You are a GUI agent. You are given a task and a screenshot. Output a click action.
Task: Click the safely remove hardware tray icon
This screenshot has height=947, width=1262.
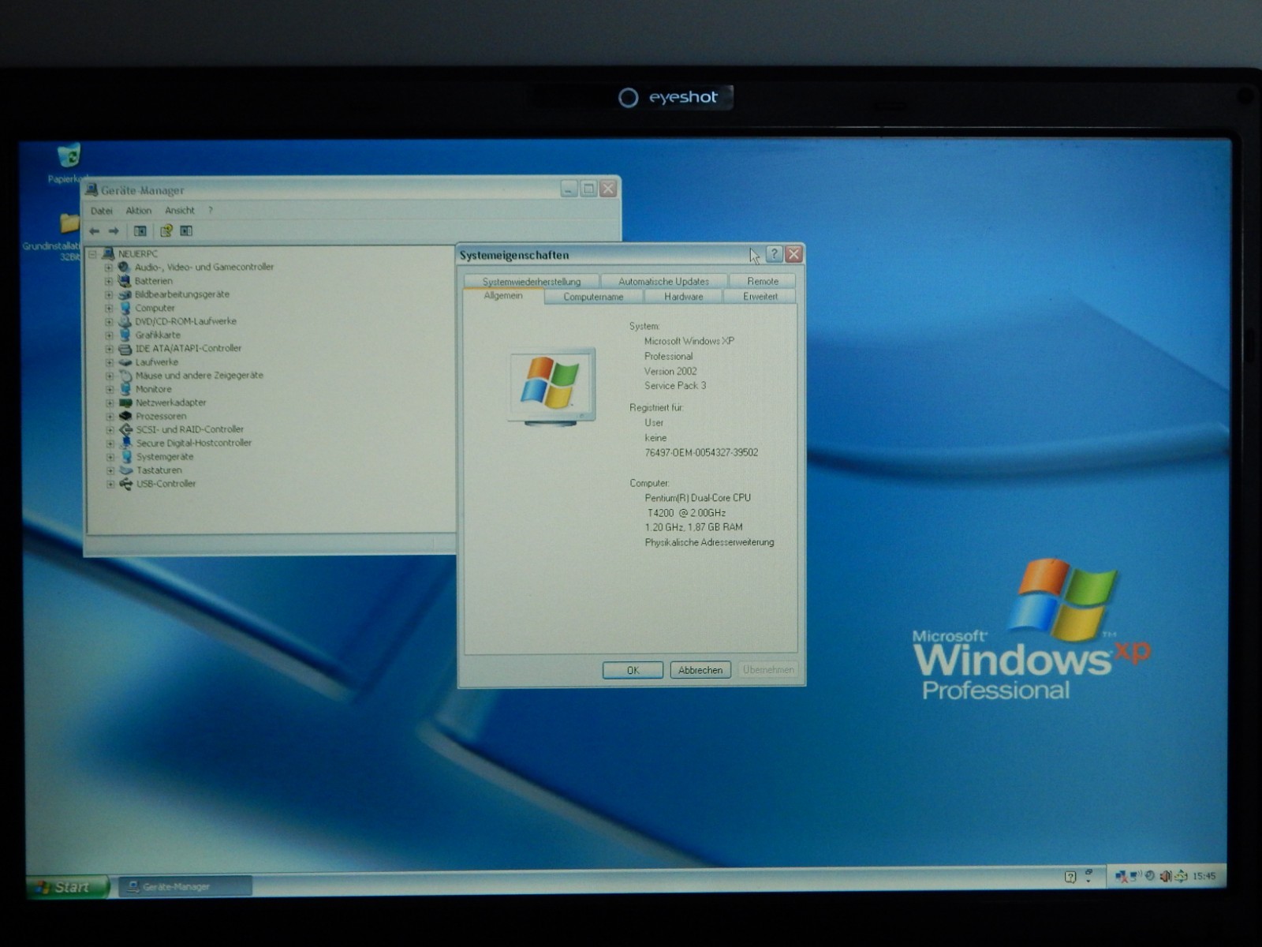[1181, 876]
